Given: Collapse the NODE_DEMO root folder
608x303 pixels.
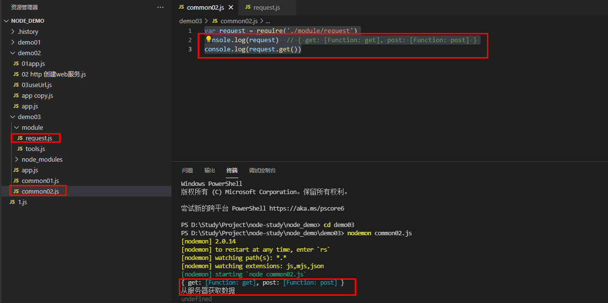Looking at the screenshot, I should (x=6, y=20).
